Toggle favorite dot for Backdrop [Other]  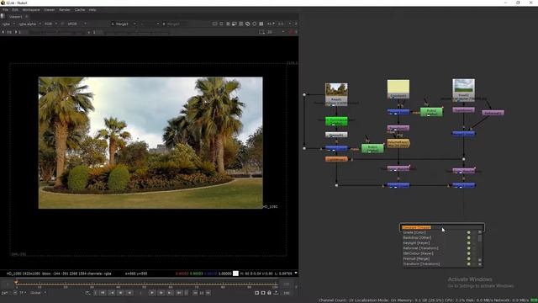click(x=469, y=237)
